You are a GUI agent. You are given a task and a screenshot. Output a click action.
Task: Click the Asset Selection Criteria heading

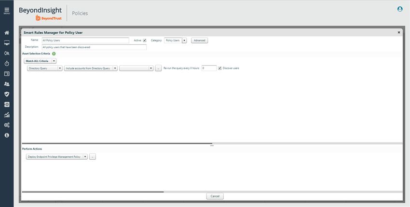pos(36,54)
